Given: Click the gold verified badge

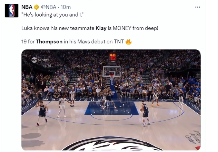Looking at the screenshot, I should (x=37, y=7).
